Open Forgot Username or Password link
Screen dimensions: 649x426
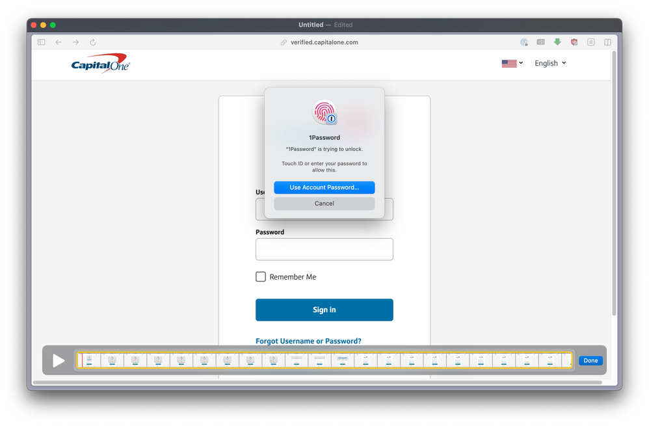click(308, 341)
